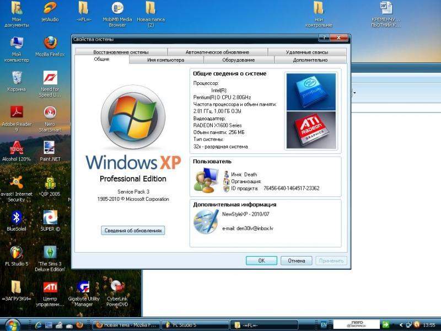Open jetAudio desktop shortcut
The height and width of the screenshot is (331, 441).
coord(50,8)
